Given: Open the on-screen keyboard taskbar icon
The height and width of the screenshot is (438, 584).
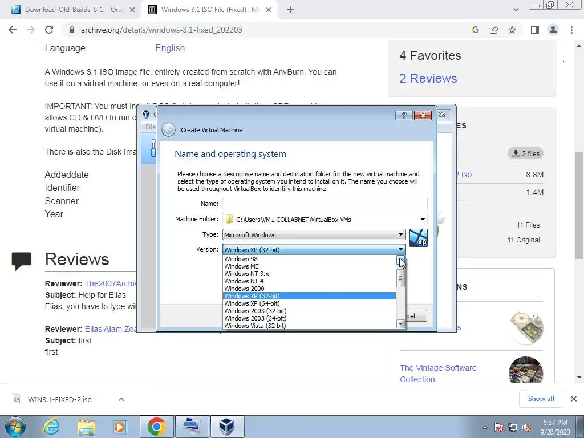Looking at the screenshot, I should [x=192, y=427].
